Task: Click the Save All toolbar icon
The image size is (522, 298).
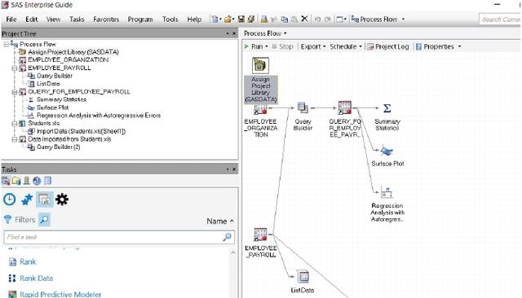Action: [251, 20]
